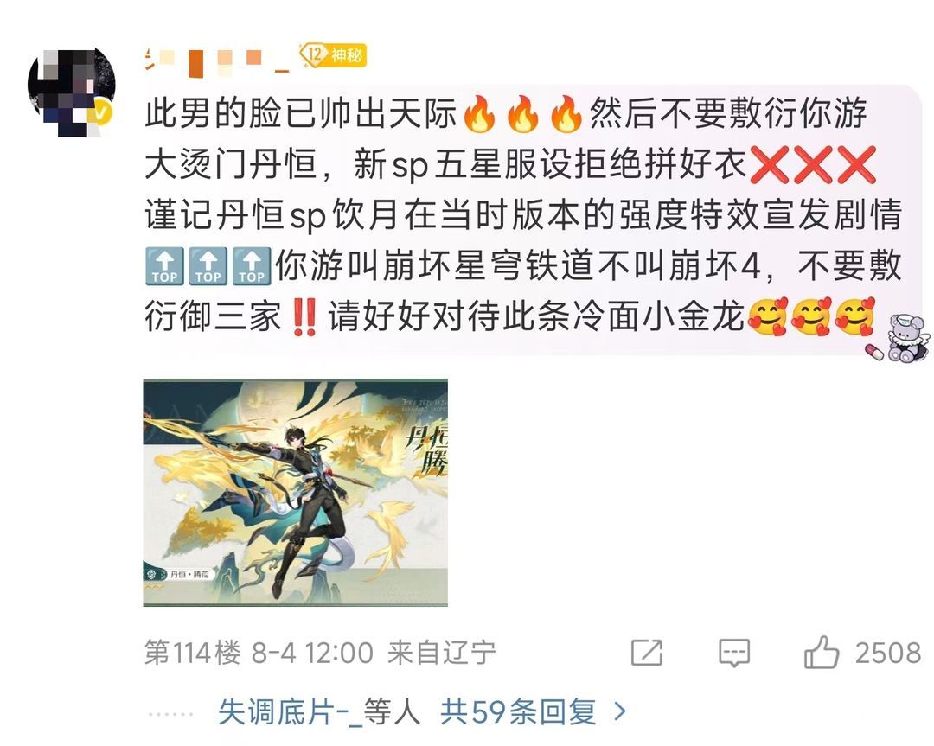
Task: Tap the last red cross emoji
Action: (x=856, y=164)
